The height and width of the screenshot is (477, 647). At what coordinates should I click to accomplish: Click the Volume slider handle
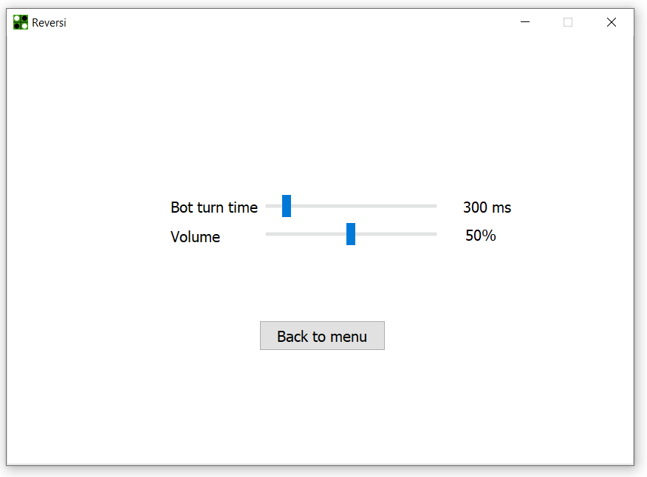pos(351,234)
